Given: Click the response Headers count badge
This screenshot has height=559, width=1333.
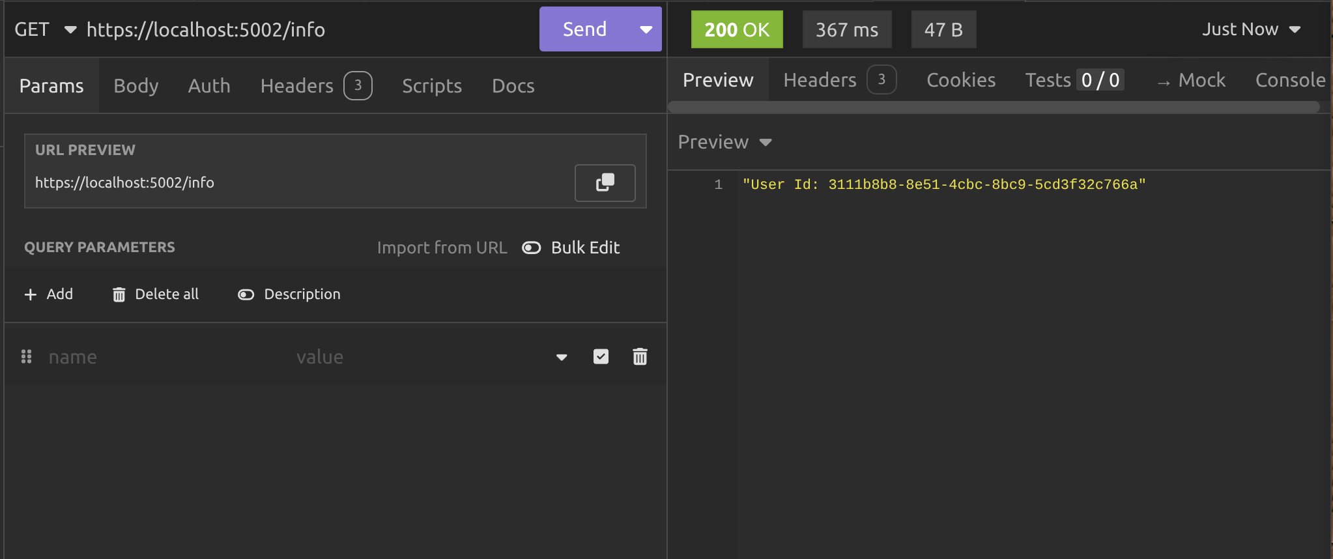Looking at the screenshot, I should point(881,80).
